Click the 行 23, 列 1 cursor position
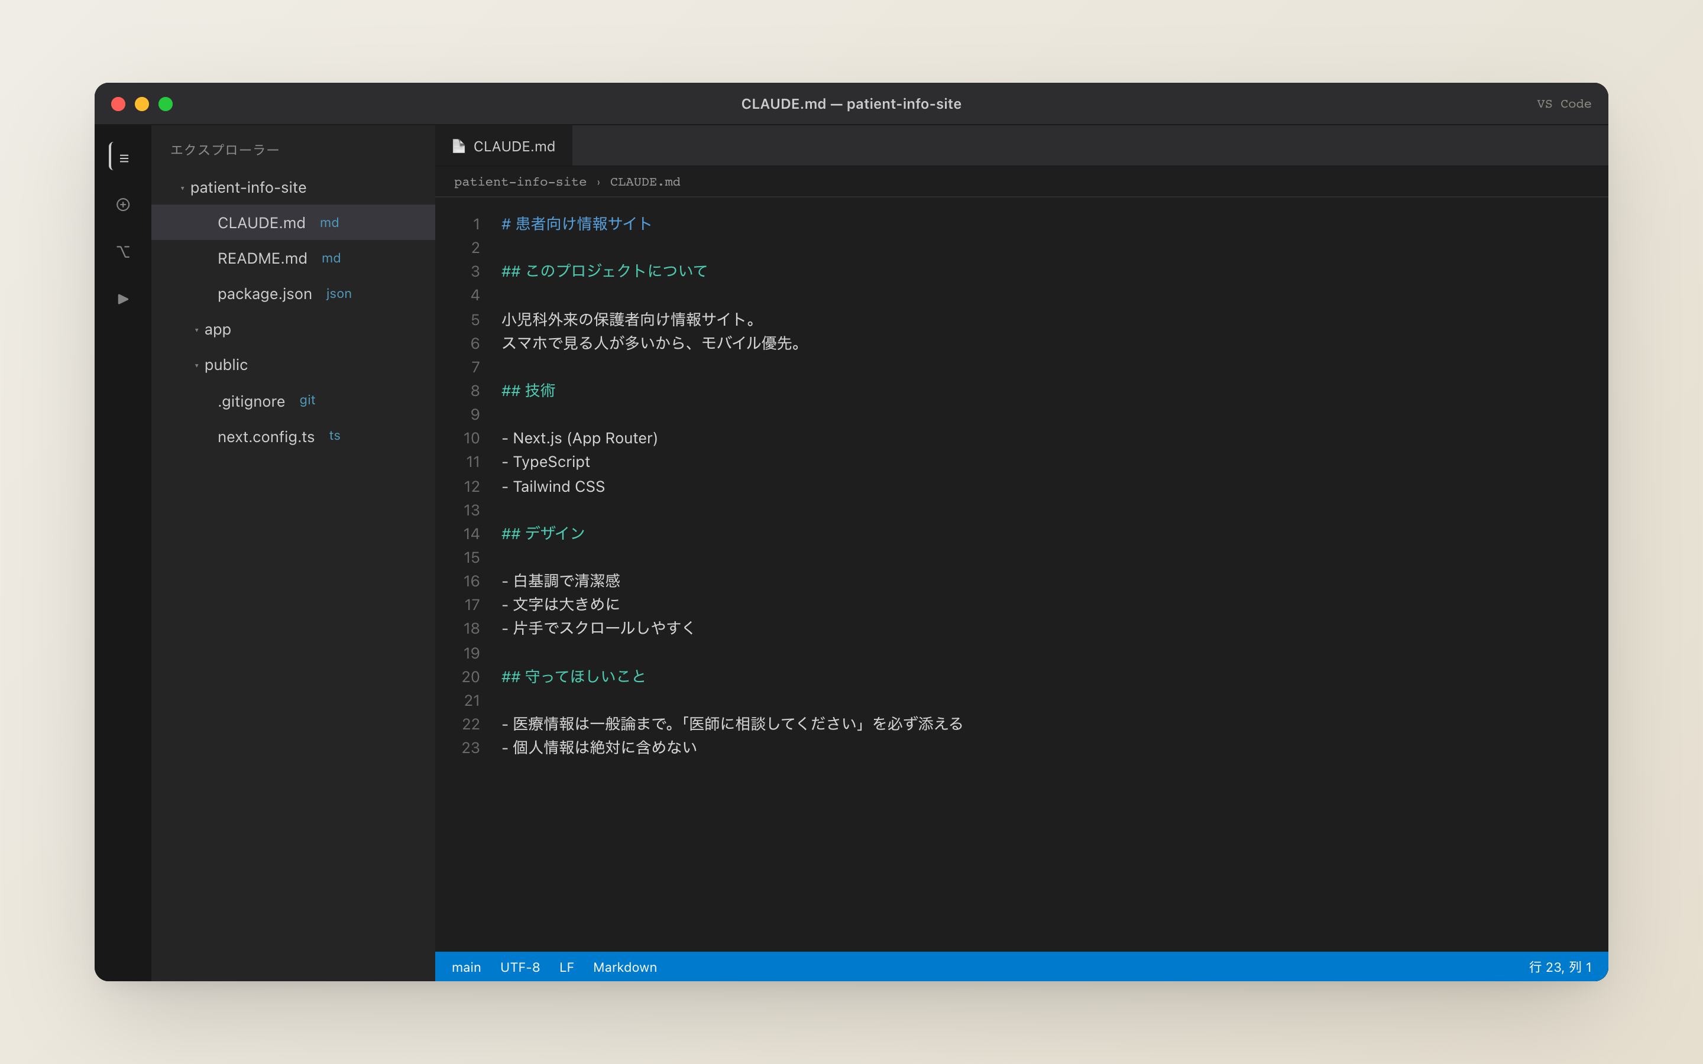Screen dimensions: 1703x1064 click(1559, 967)
